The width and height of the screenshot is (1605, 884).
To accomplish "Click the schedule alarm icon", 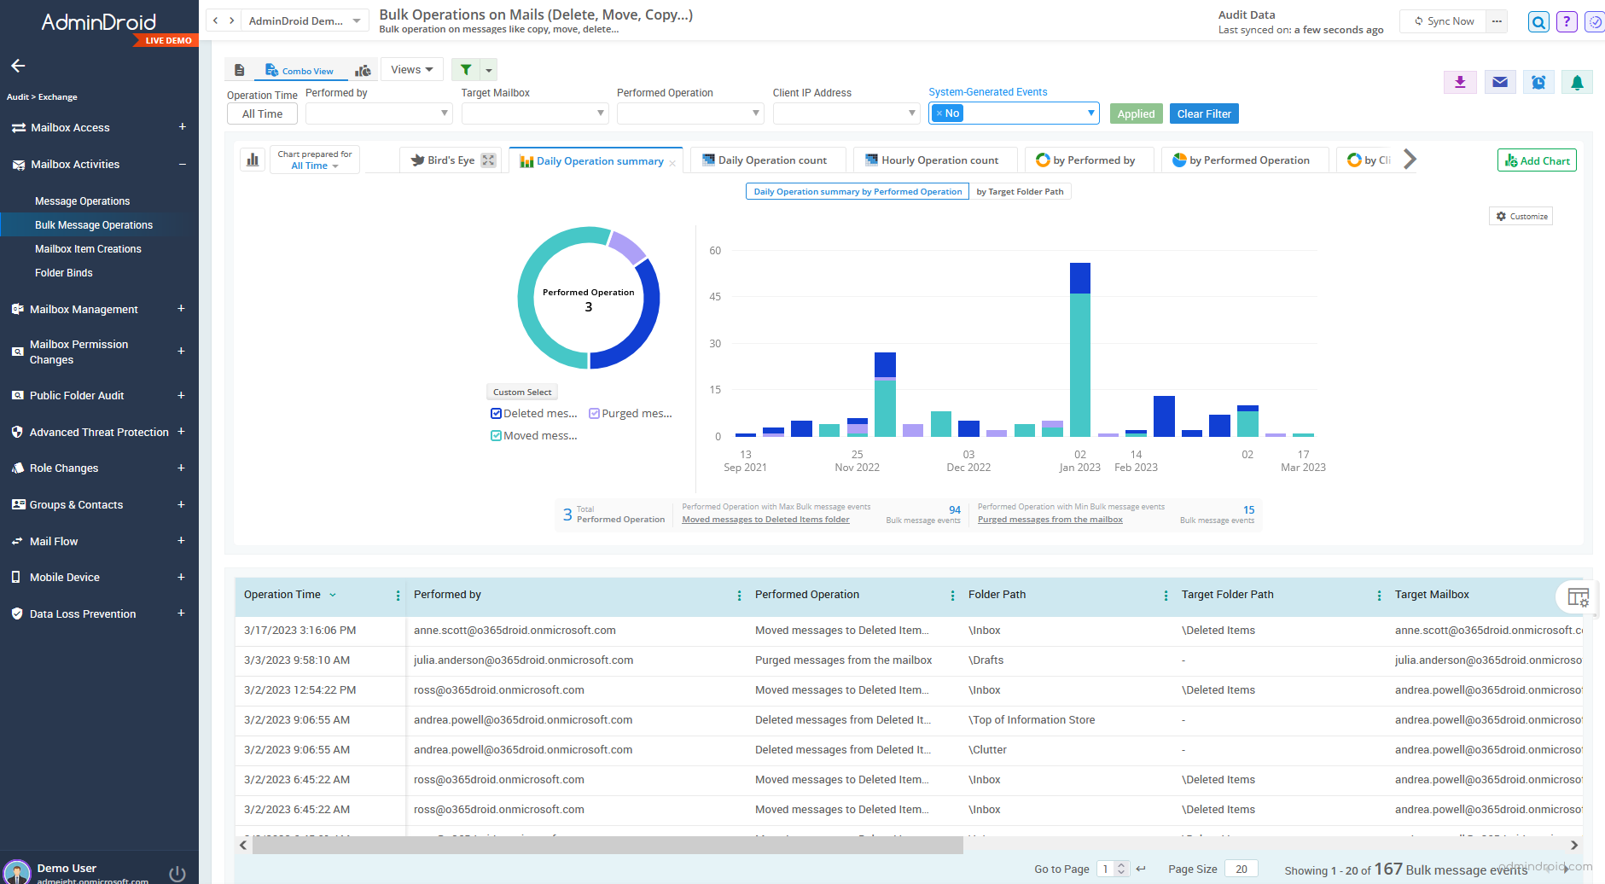I will click(x=1538, y=82).
